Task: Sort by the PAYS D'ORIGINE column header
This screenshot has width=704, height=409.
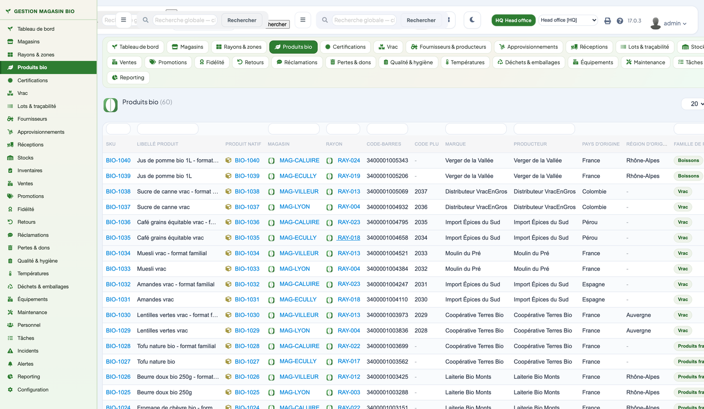Action: [x=601, y=144]
